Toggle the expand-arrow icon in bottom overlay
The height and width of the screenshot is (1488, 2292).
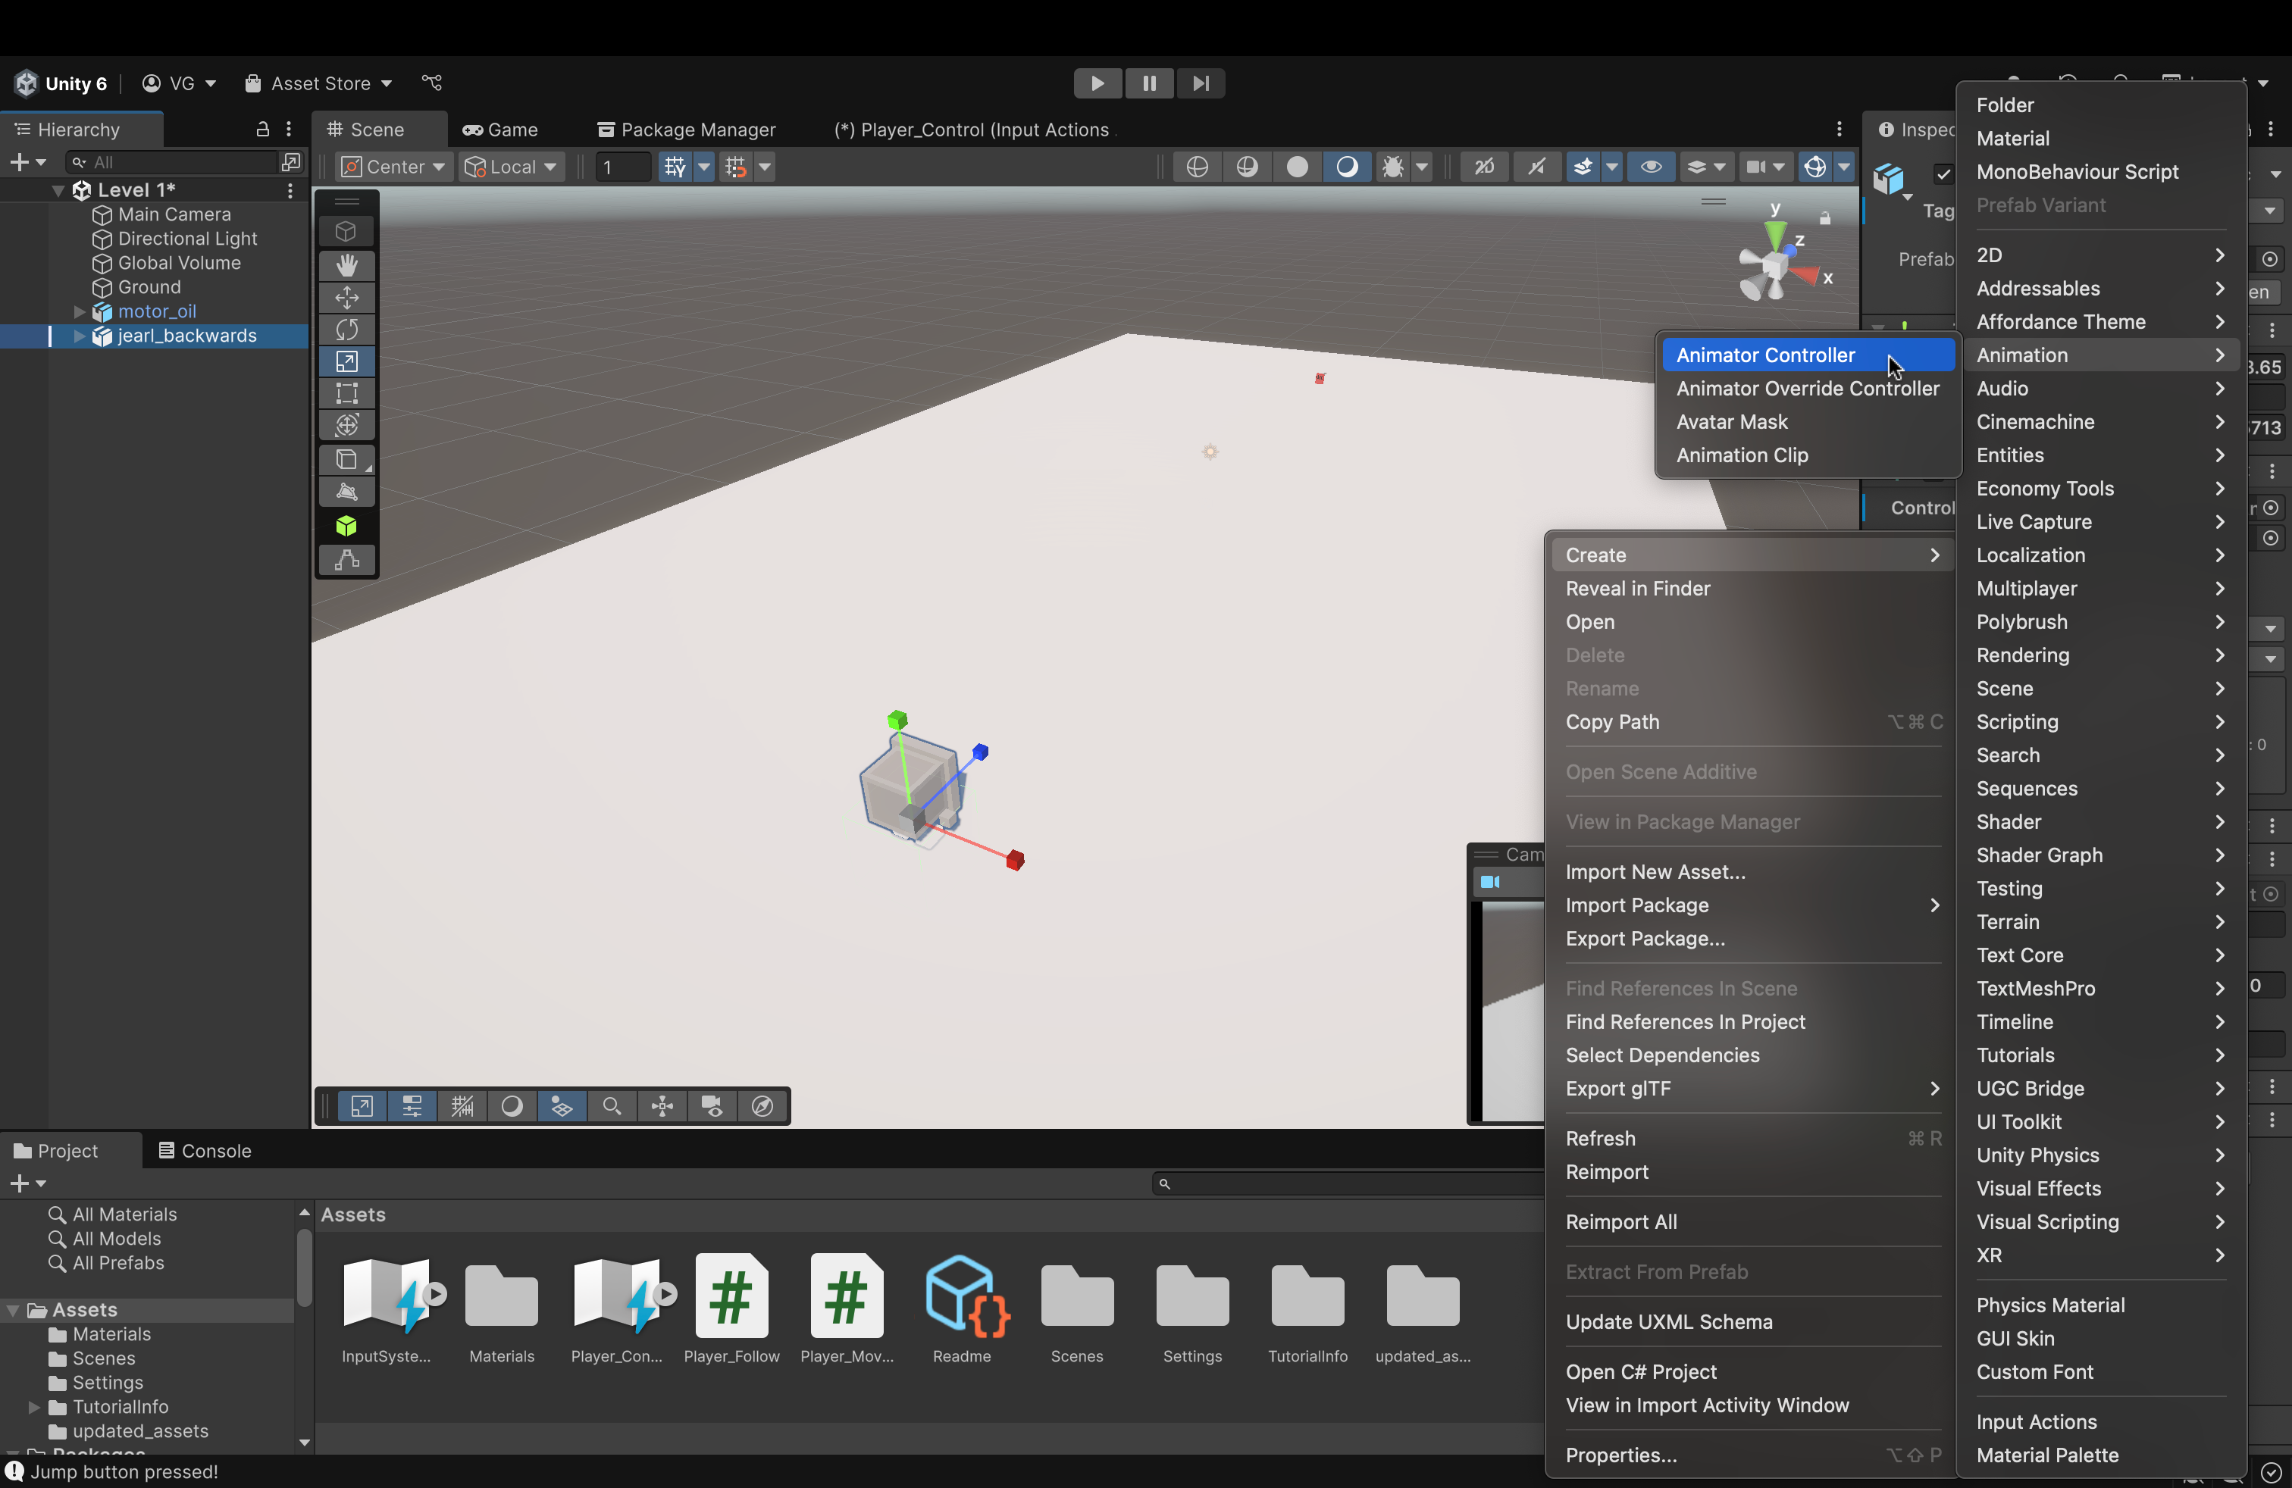tap(362, 1107)
